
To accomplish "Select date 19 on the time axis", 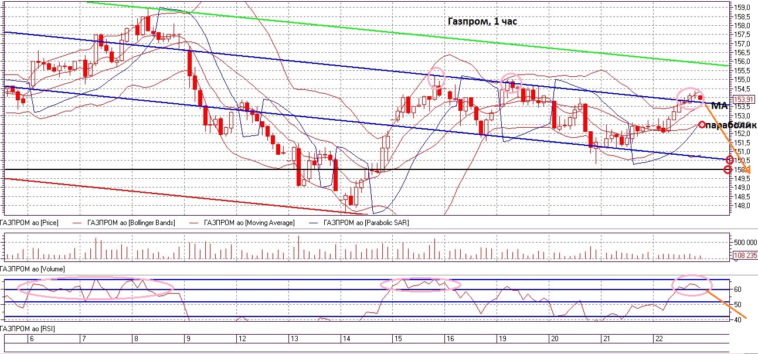I will 502,339.
